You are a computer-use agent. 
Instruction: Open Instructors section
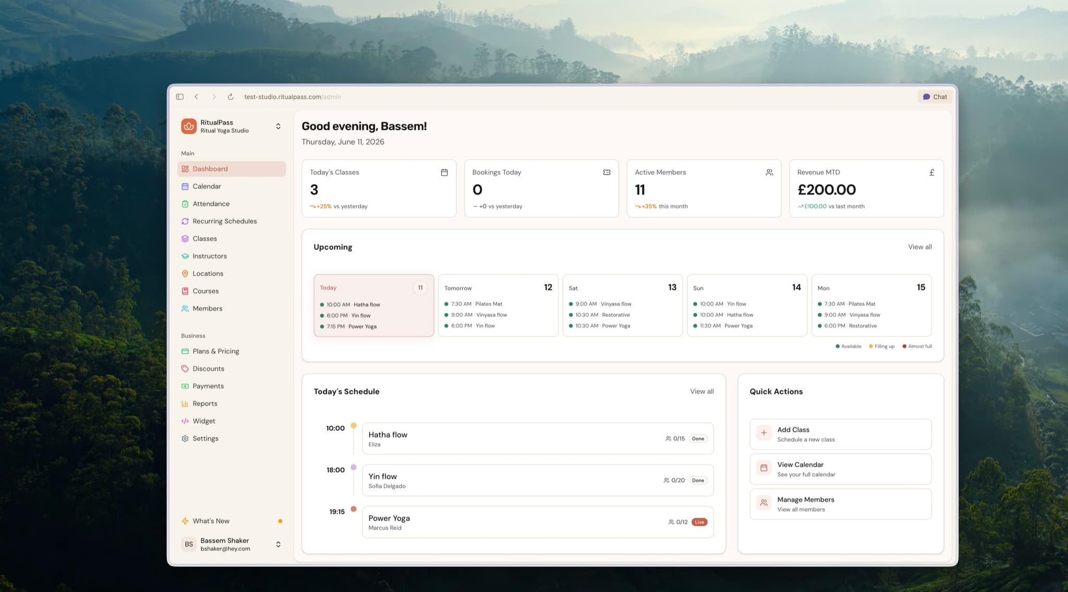(232, 256)
